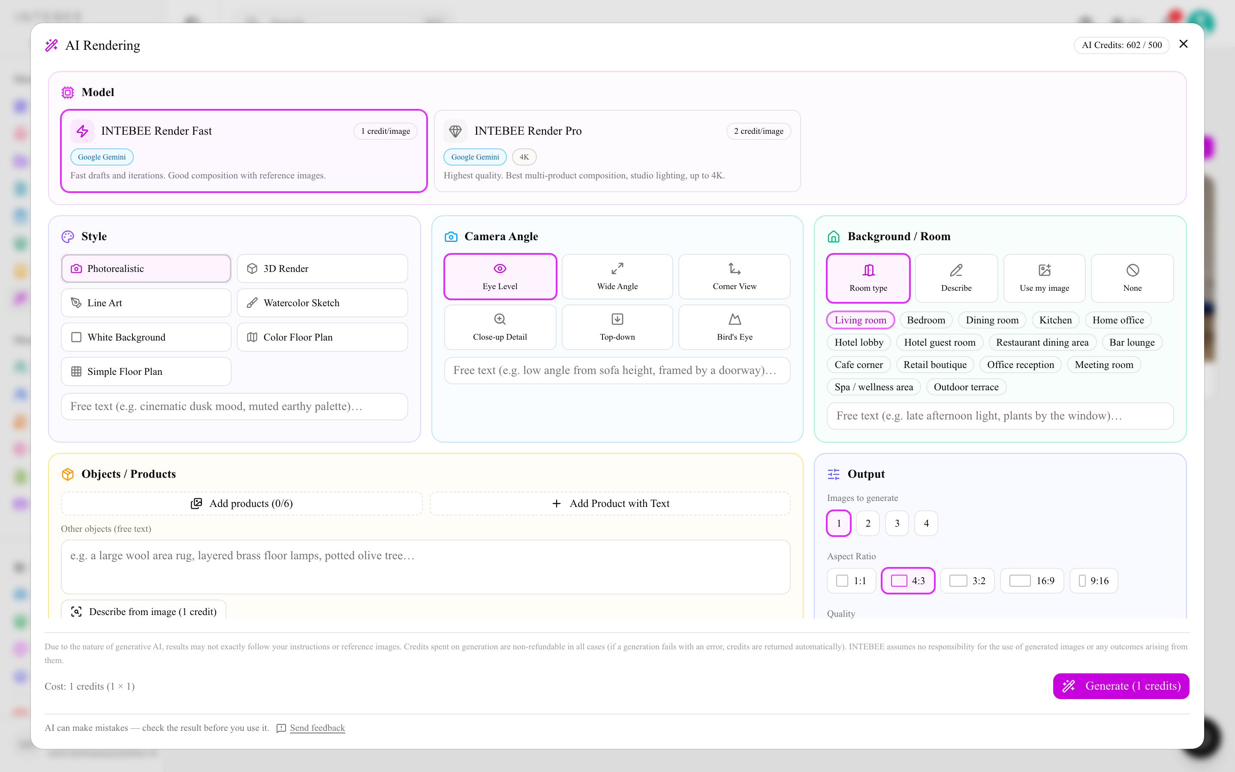Select the 16:9 aspect ratio
Viewport: 1235px width, 772px height.
pyautogui.click(x=1032, y=581)
